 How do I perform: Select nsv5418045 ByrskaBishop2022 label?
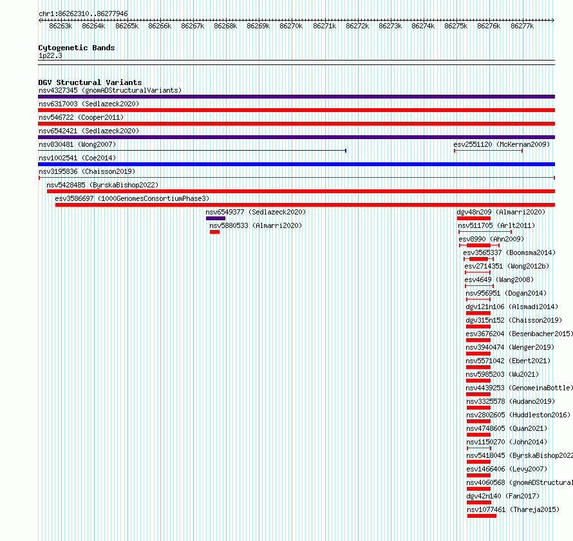(x=520, y=455)
